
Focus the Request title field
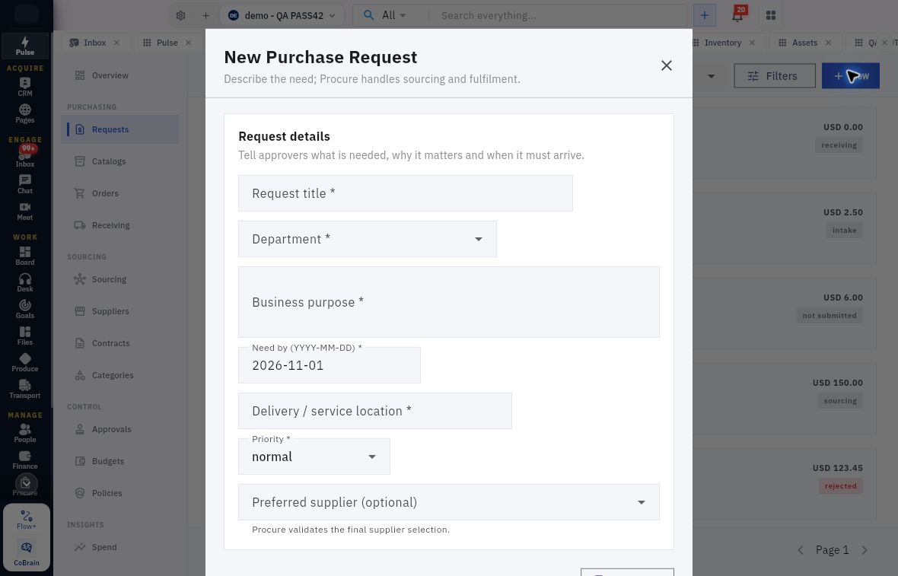click(406, 193)
